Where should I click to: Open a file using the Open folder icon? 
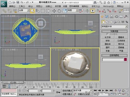[x=14, y=2]
